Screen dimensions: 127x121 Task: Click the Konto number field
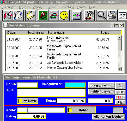point(22,110)
